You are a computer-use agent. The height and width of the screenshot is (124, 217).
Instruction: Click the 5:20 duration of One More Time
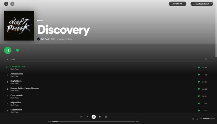[x=205, y=67]
